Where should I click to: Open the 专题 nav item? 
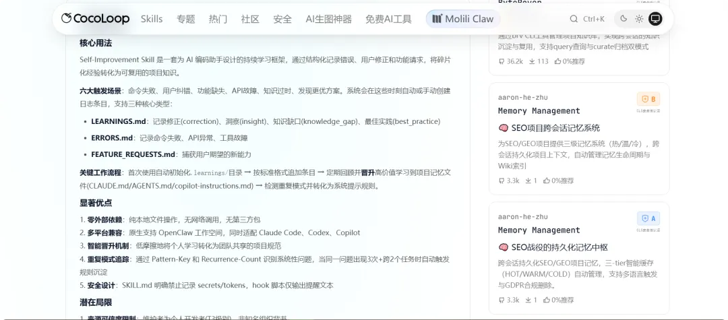pos(186,19)
